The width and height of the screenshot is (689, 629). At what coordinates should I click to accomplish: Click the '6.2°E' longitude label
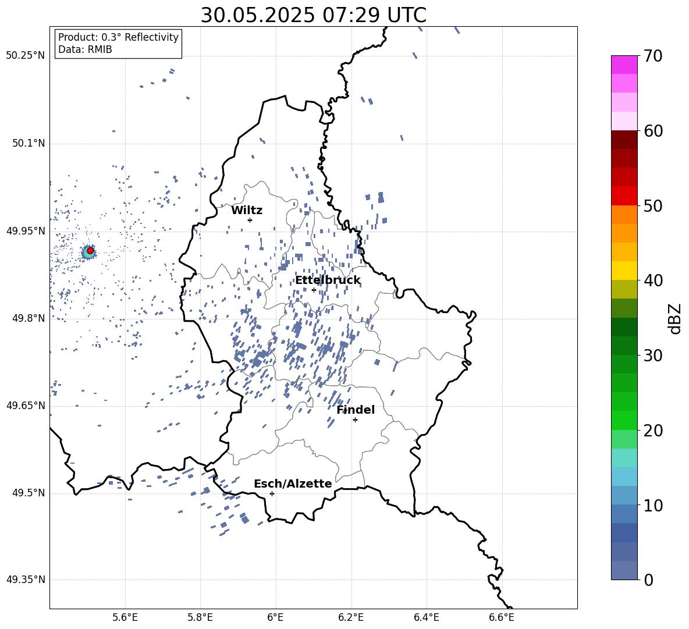(351, 617)
